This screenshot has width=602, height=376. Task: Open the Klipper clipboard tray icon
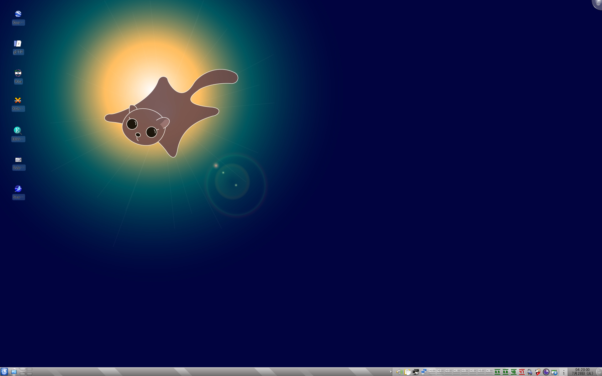pos(408,372)
